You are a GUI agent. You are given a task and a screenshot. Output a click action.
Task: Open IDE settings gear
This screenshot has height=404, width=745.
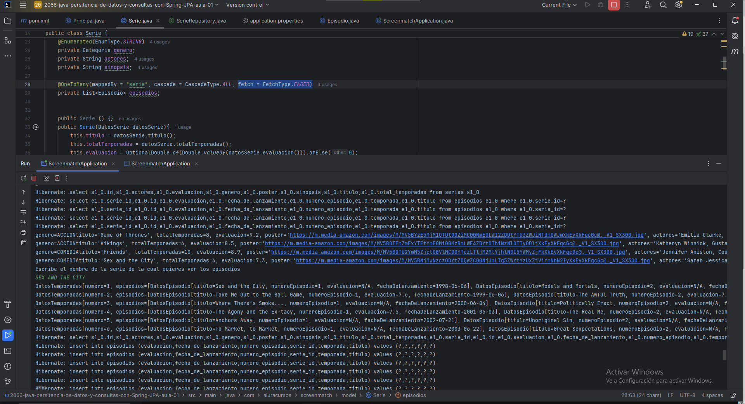[x=679, y=5]
